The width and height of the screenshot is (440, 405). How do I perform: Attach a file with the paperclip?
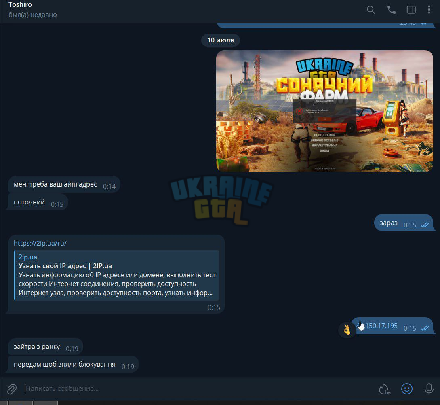pos(12,389)
